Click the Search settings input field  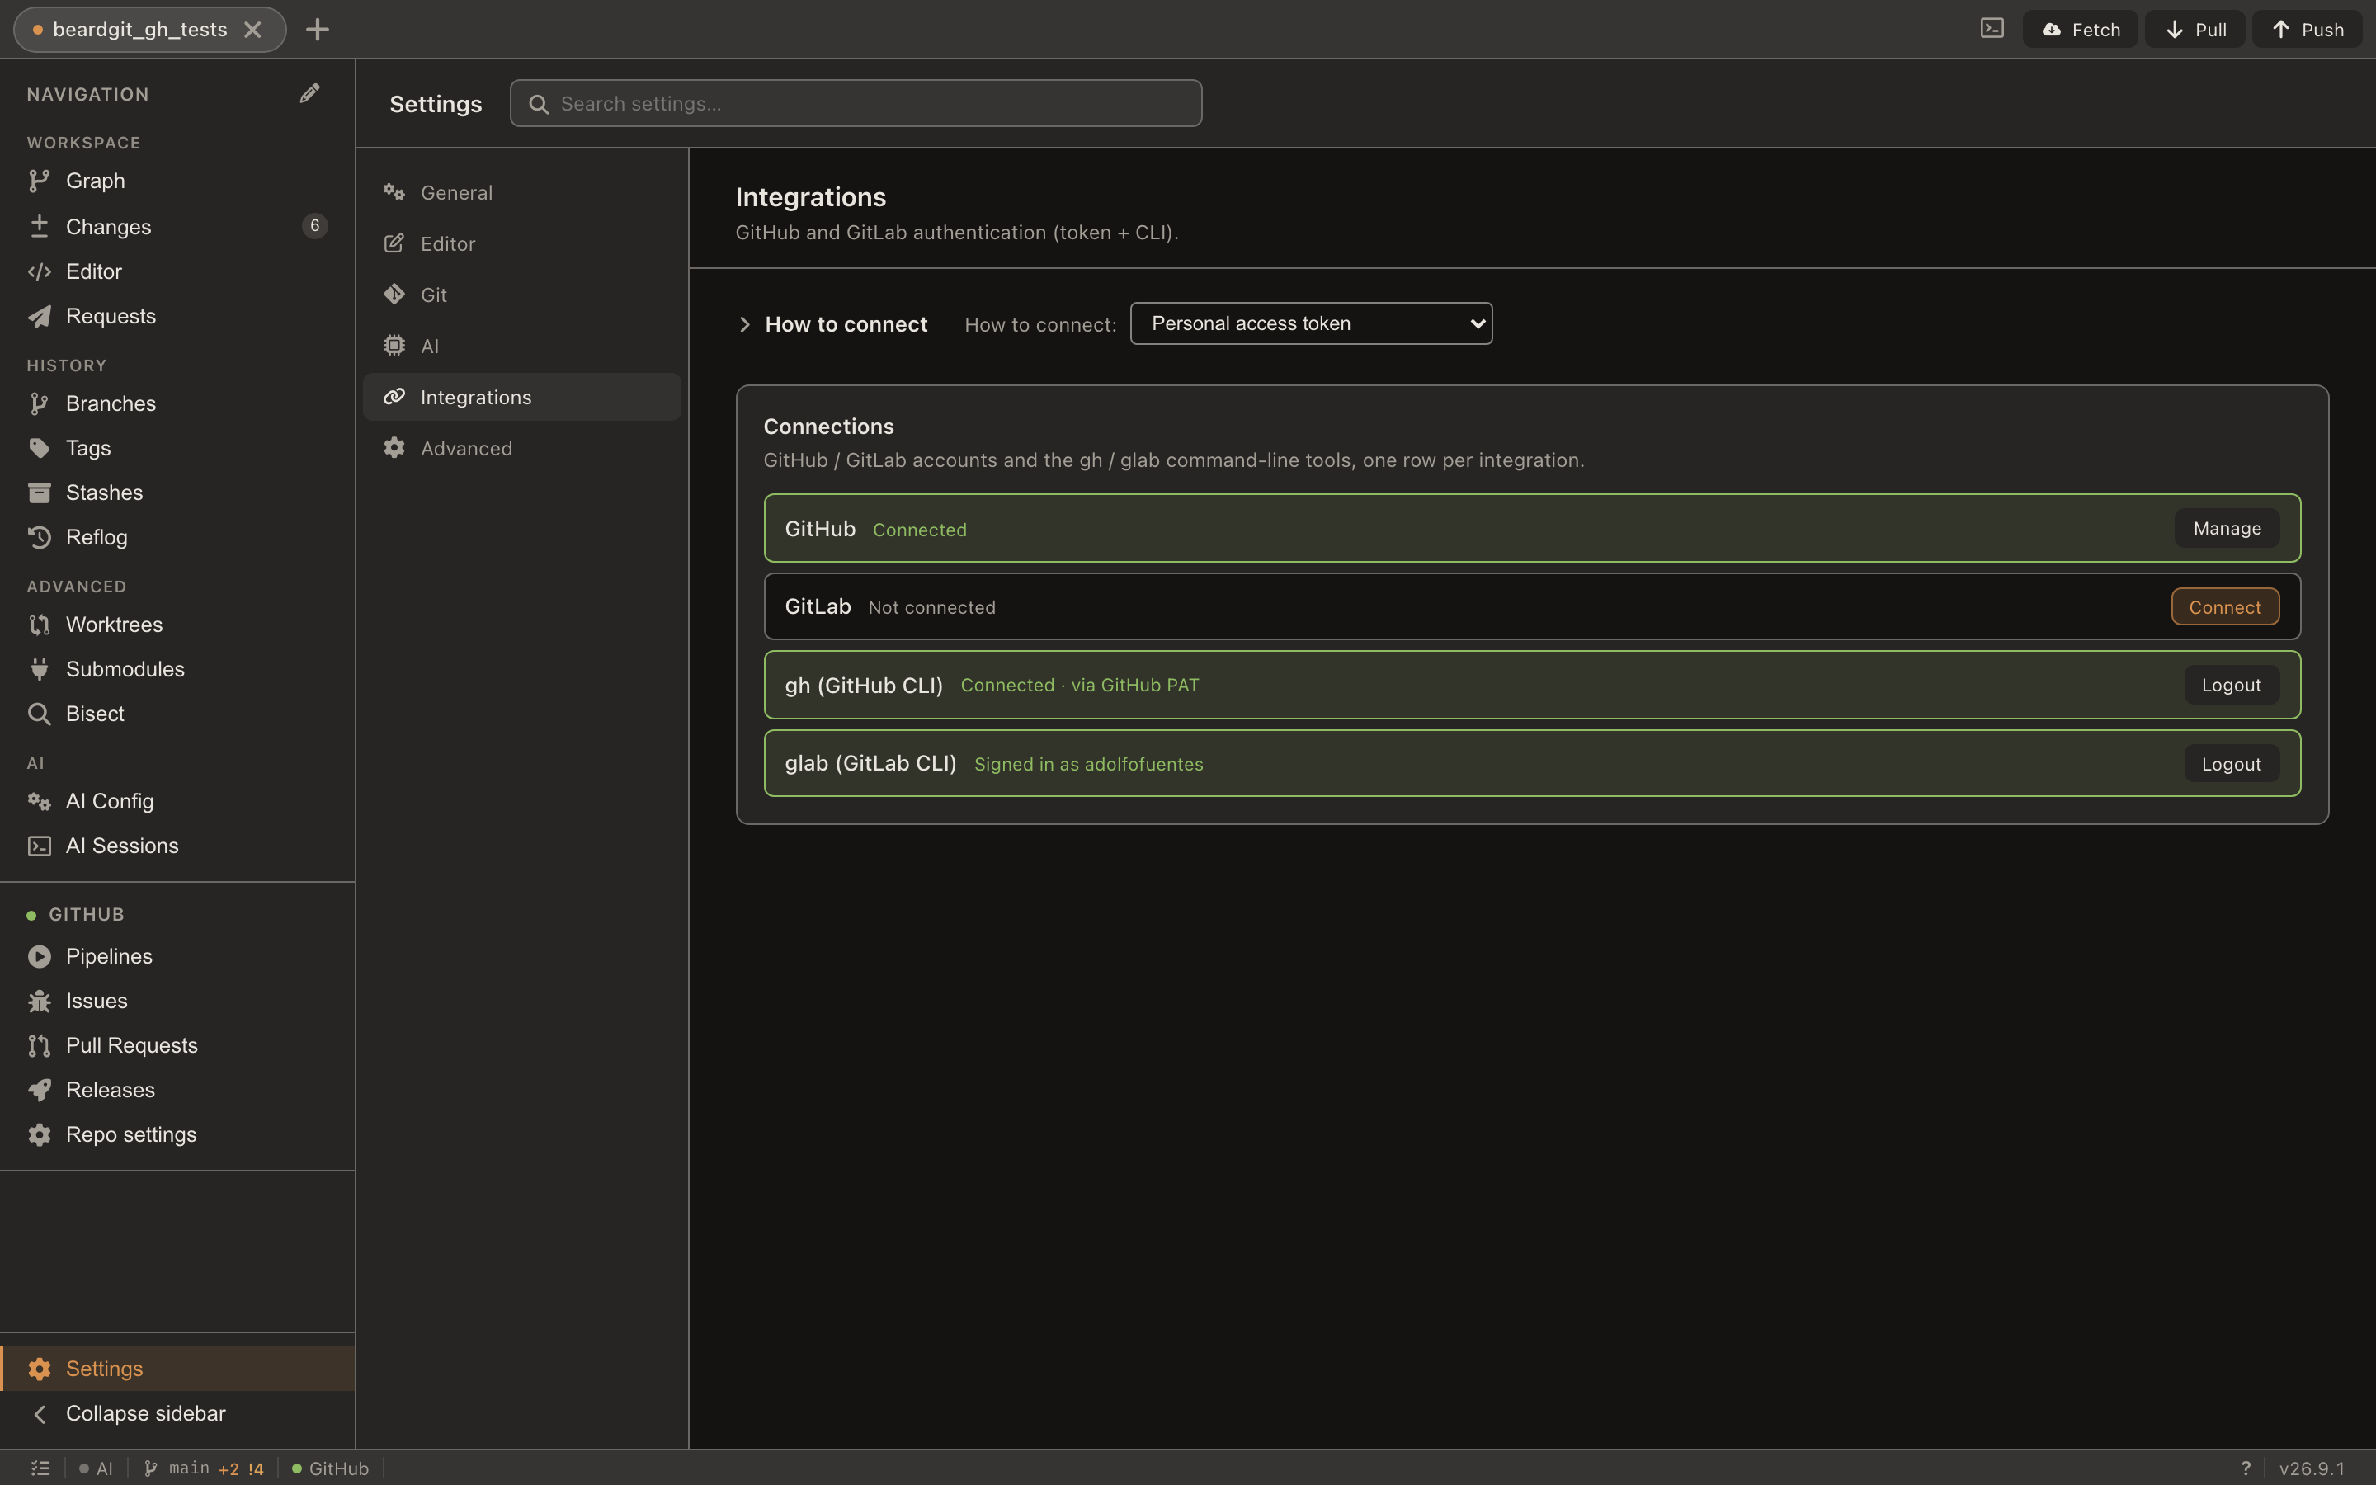click(x=856, y=103)
